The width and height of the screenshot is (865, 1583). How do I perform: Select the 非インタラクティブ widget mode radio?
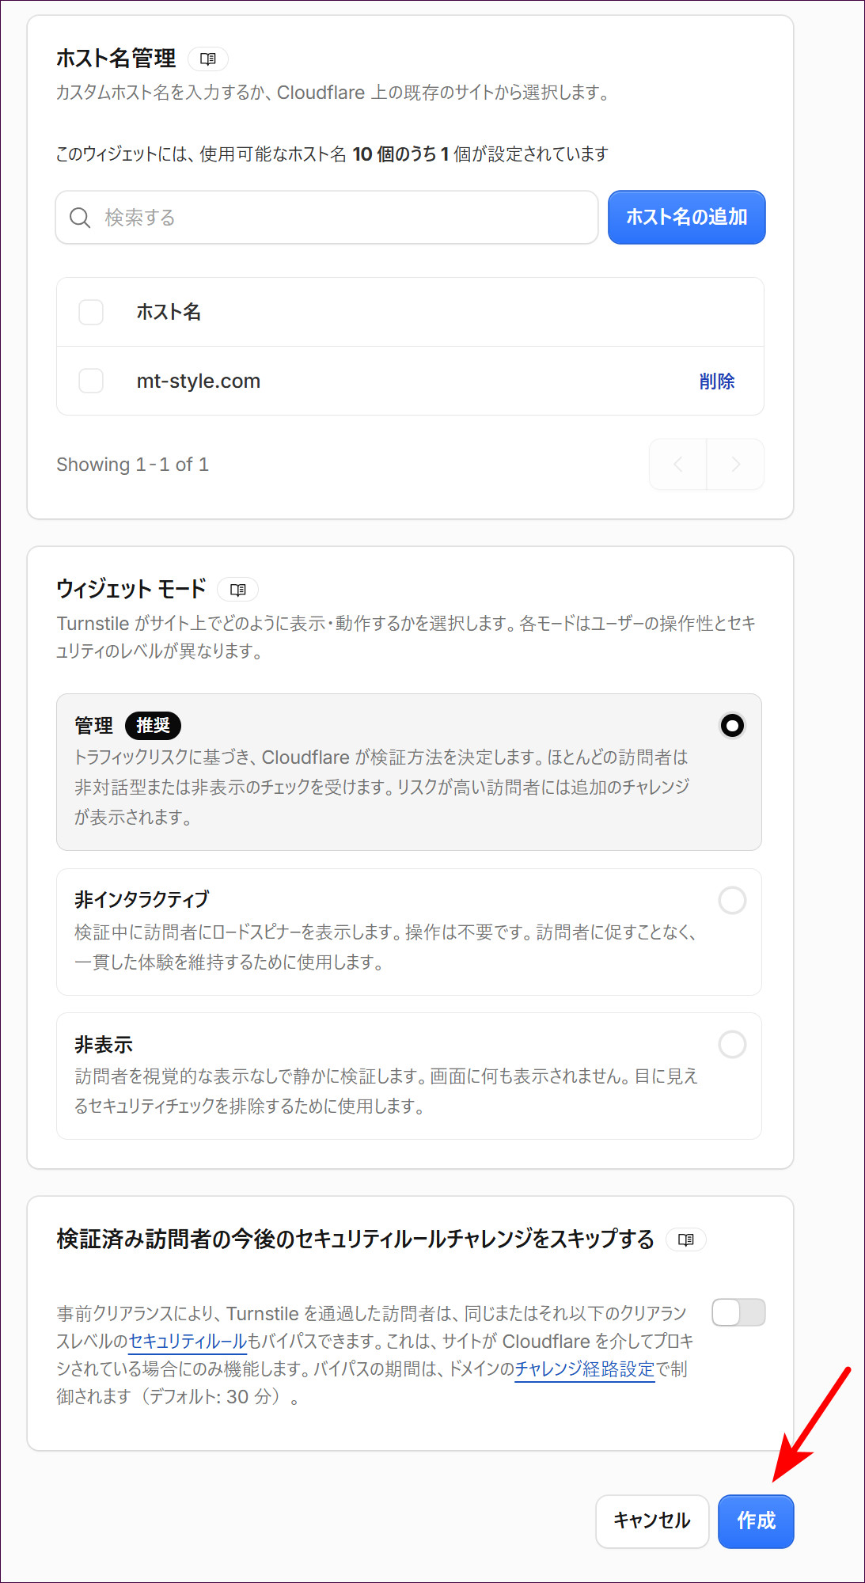point(732,900)
